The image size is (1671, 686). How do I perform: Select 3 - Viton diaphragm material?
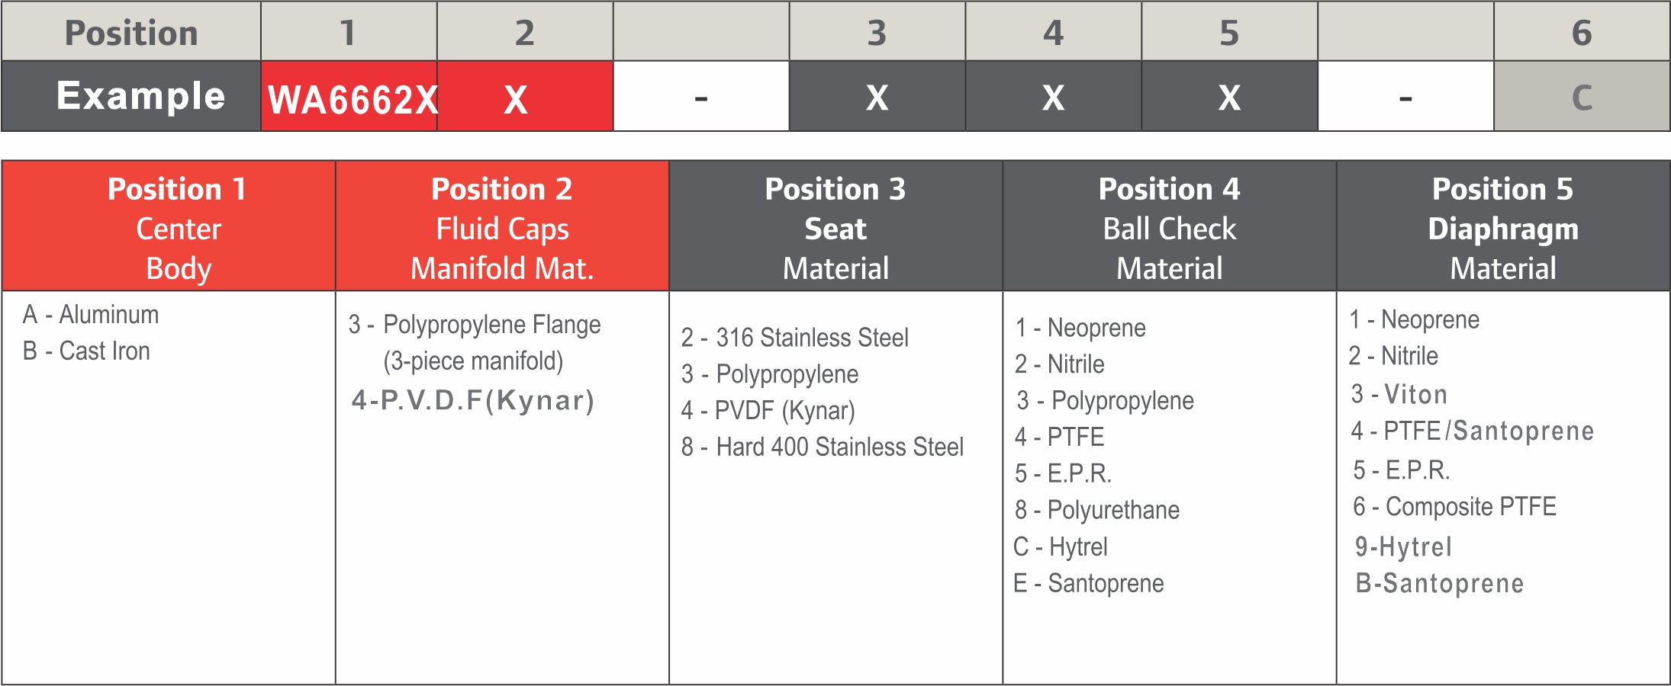pos(1399,395)
